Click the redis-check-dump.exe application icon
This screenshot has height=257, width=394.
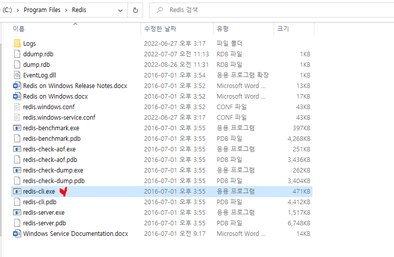[x=17, y=170]
